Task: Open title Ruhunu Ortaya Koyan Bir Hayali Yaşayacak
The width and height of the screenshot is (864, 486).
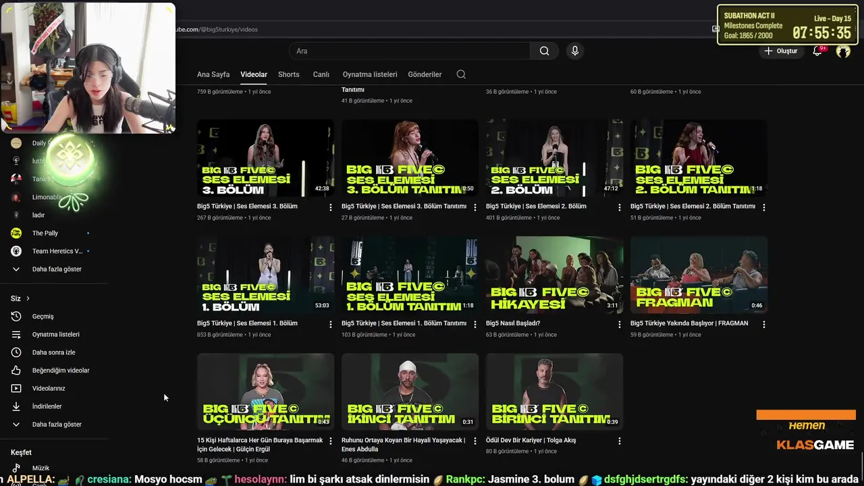Action: [404, 444]
